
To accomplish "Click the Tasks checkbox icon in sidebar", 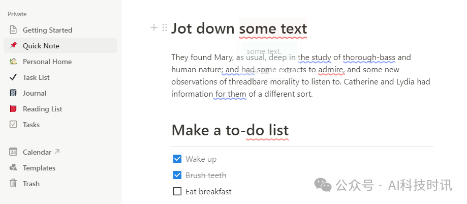I will (x=13, y=125).
